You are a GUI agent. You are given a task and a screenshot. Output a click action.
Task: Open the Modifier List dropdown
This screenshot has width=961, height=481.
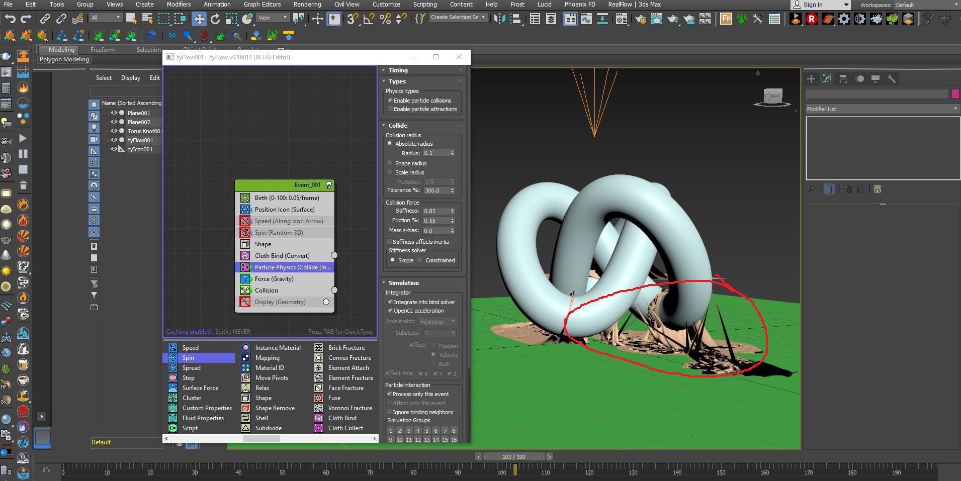coord(883,109)
